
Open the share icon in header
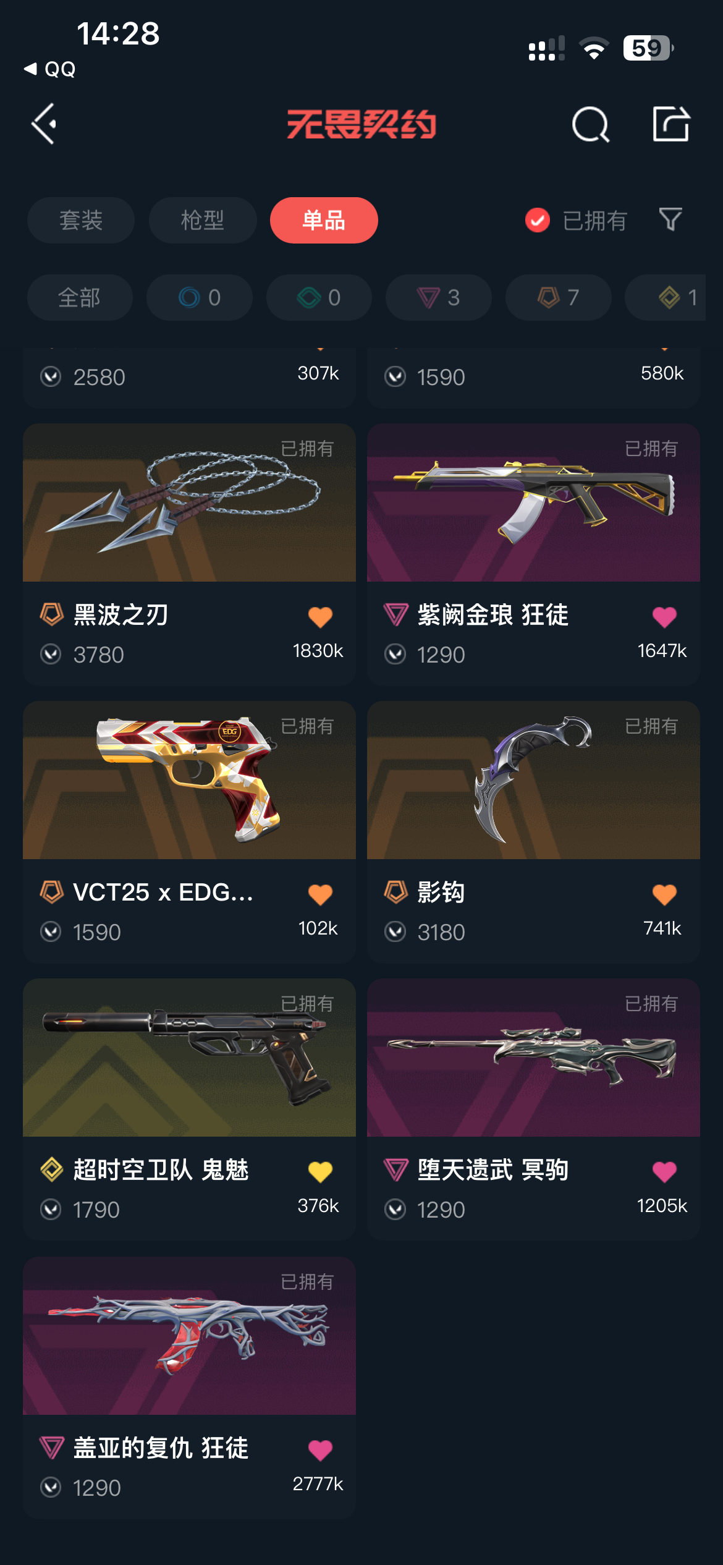671,124
